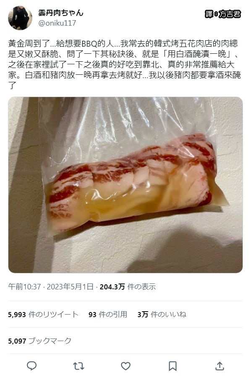The height and width of the screenshot is (378, 251).
Task: Bookmark the tweet with bookmark icon
Action: (173, 366)
